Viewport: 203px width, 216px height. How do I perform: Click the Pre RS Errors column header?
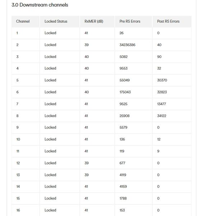(130, 21)
